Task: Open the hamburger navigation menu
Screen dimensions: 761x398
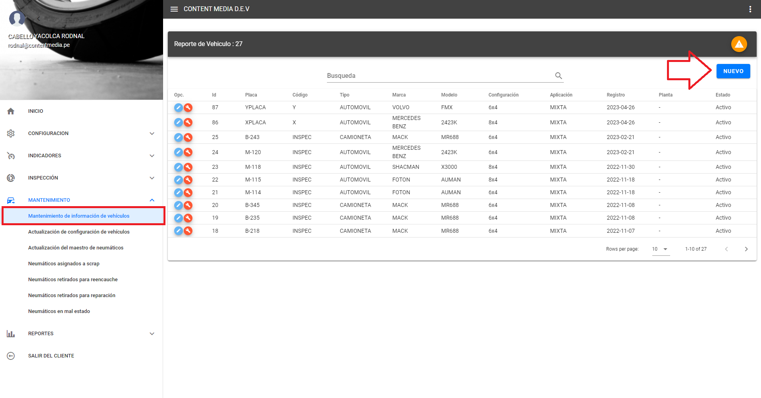Action: [174, 9]
